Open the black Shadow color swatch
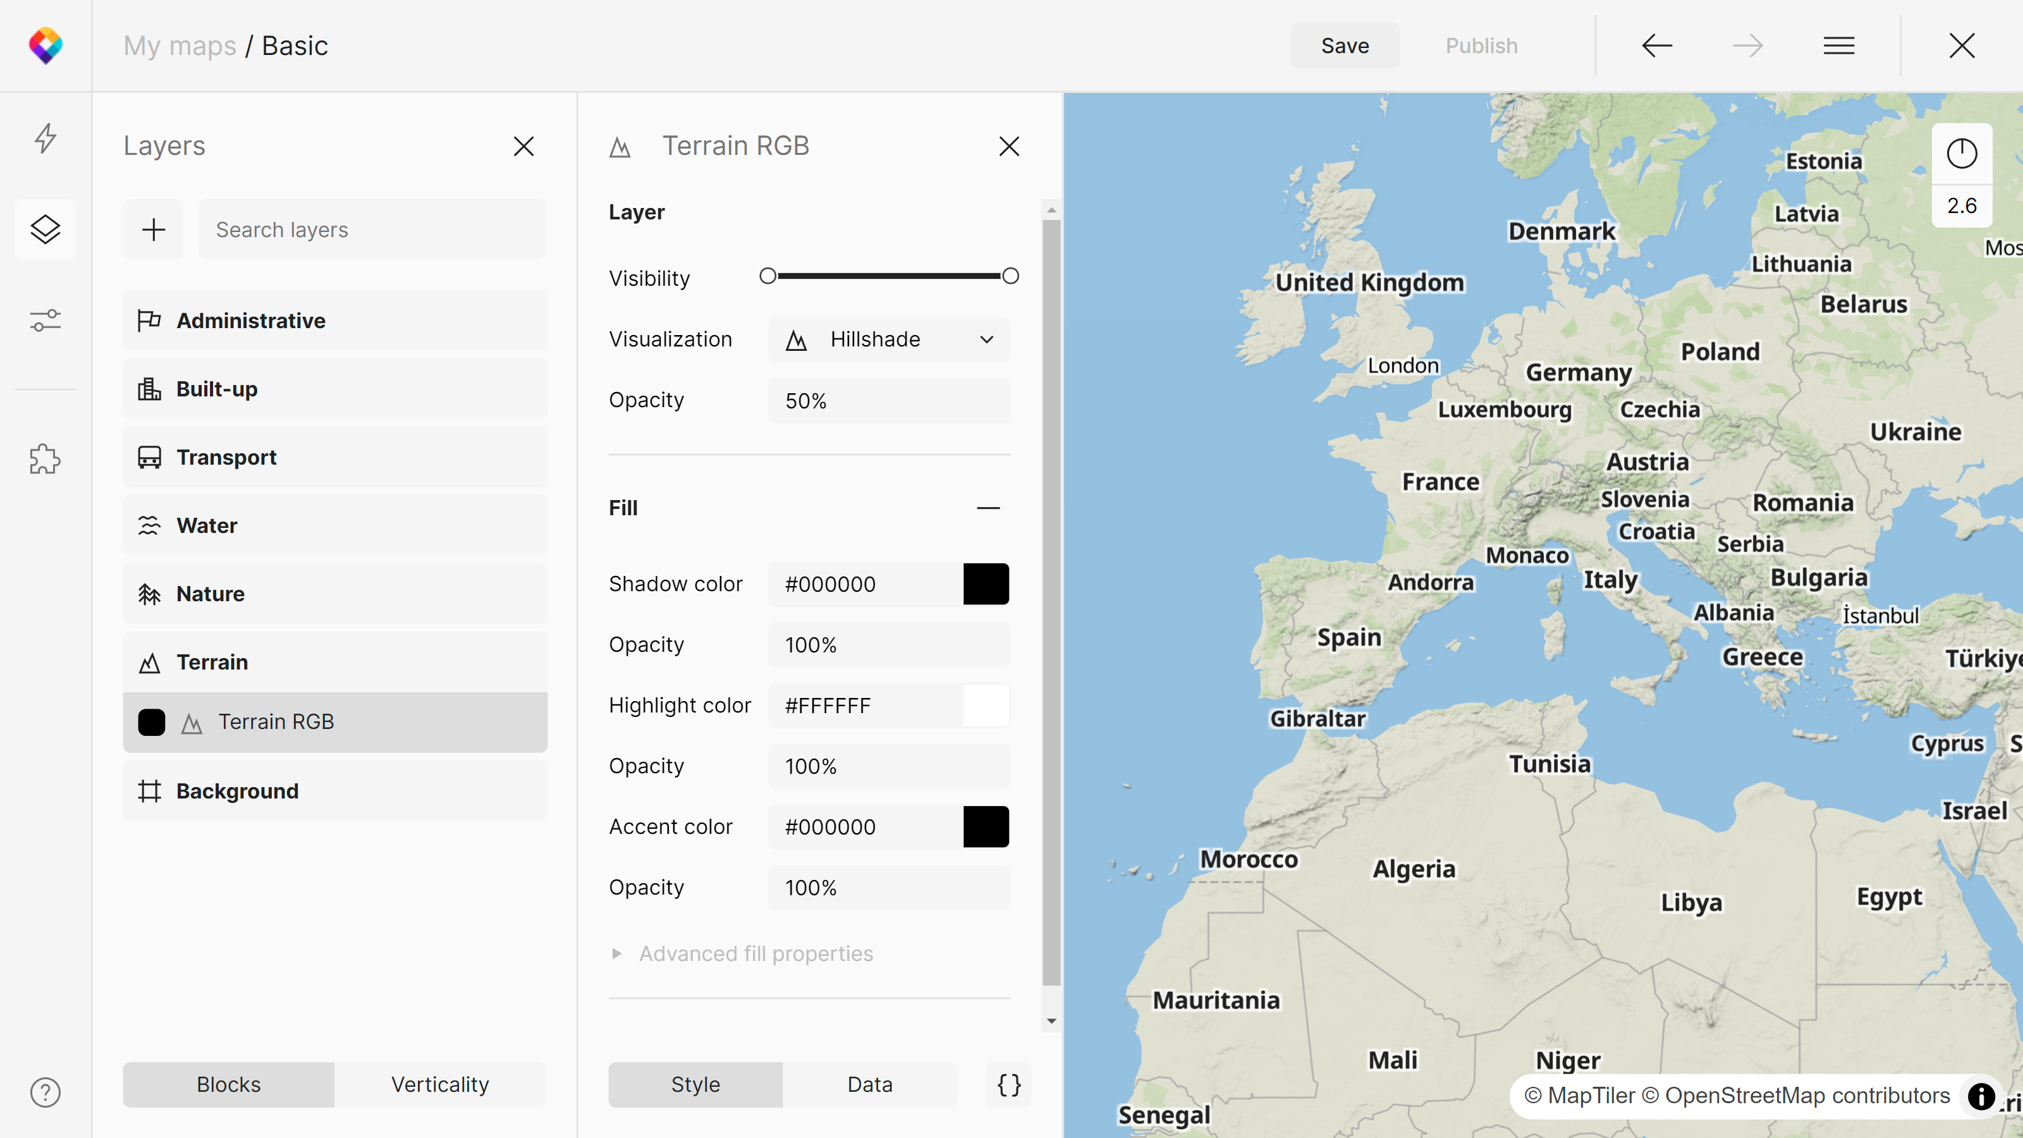 coord(986,584)
